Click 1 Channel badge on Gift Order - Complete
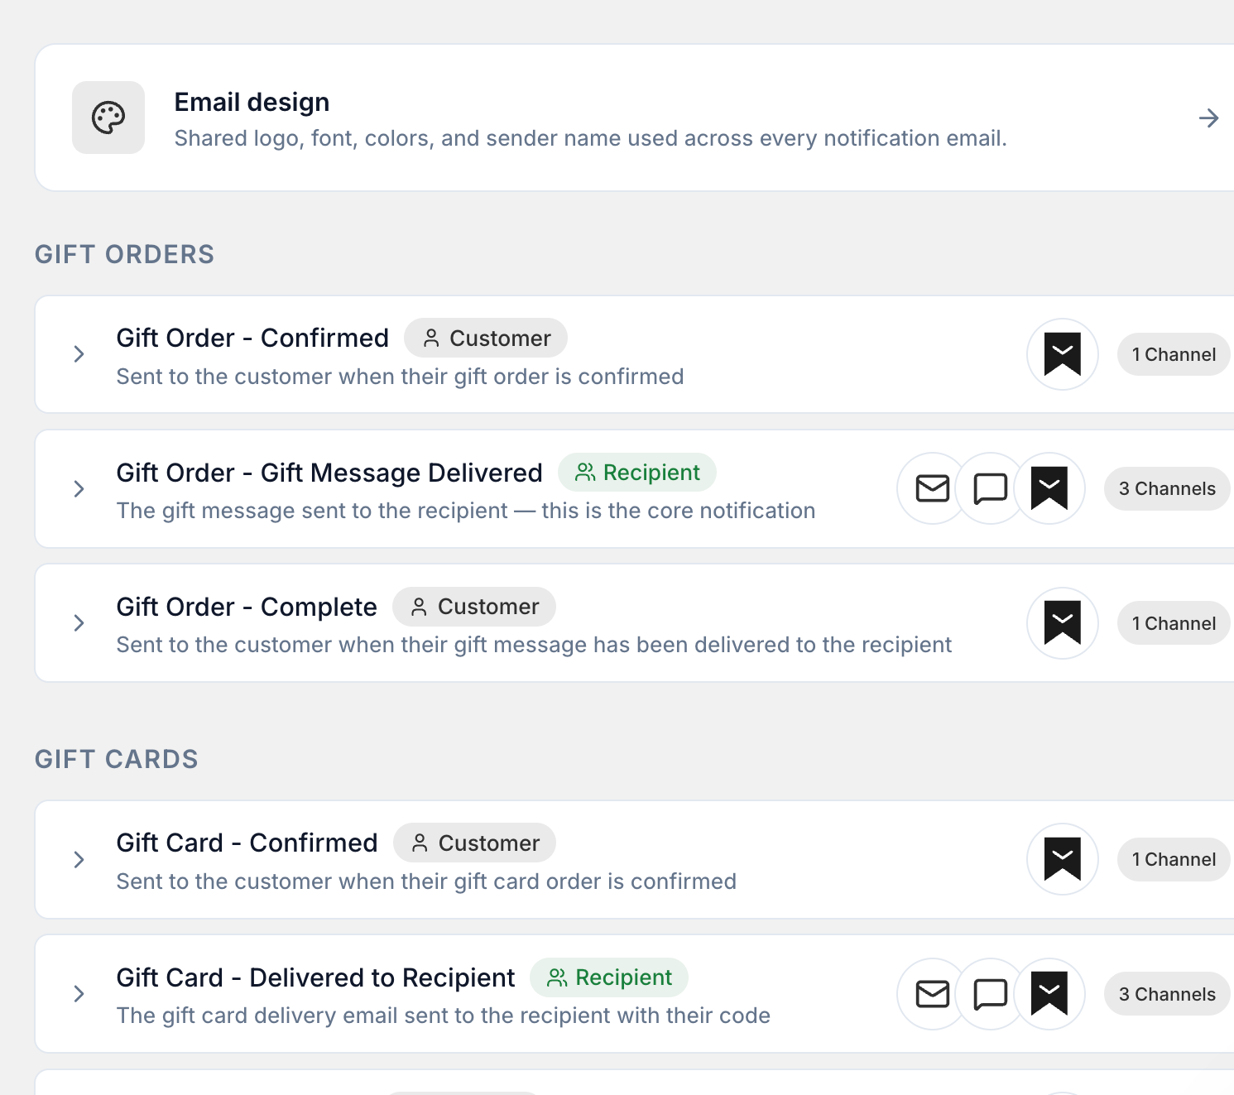The image size is (1234, 1095). point(1174,623)
